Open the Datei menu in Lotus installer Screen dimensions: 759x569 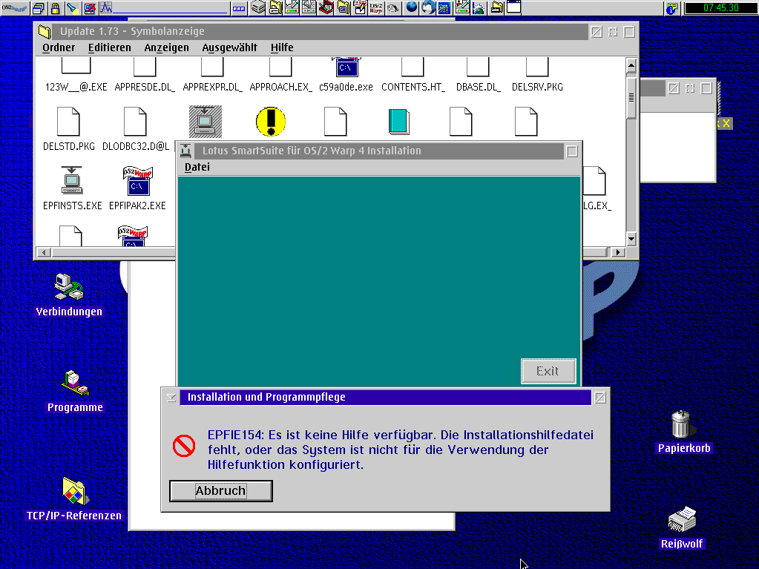(197, 167)
